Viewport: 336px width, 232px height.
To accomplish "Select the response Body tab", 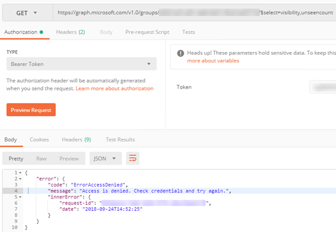I will (x=11, y=140).
